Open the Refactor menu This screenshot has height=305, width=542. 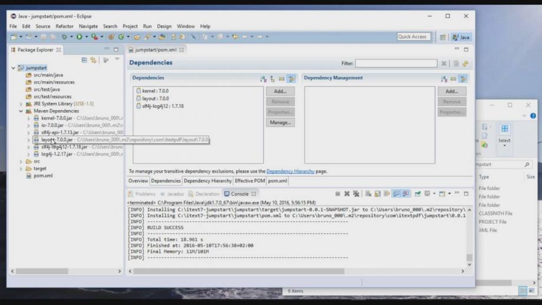[64, 26]
